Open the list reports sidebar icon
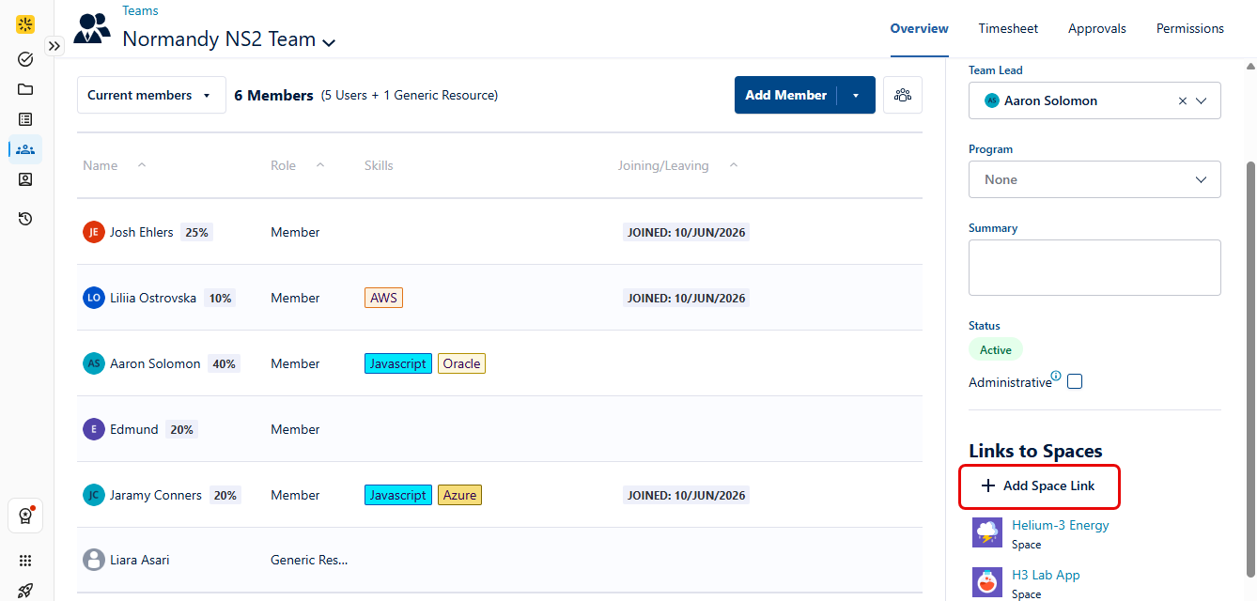This screenshot has height=601, width=1257. point(25,119)
